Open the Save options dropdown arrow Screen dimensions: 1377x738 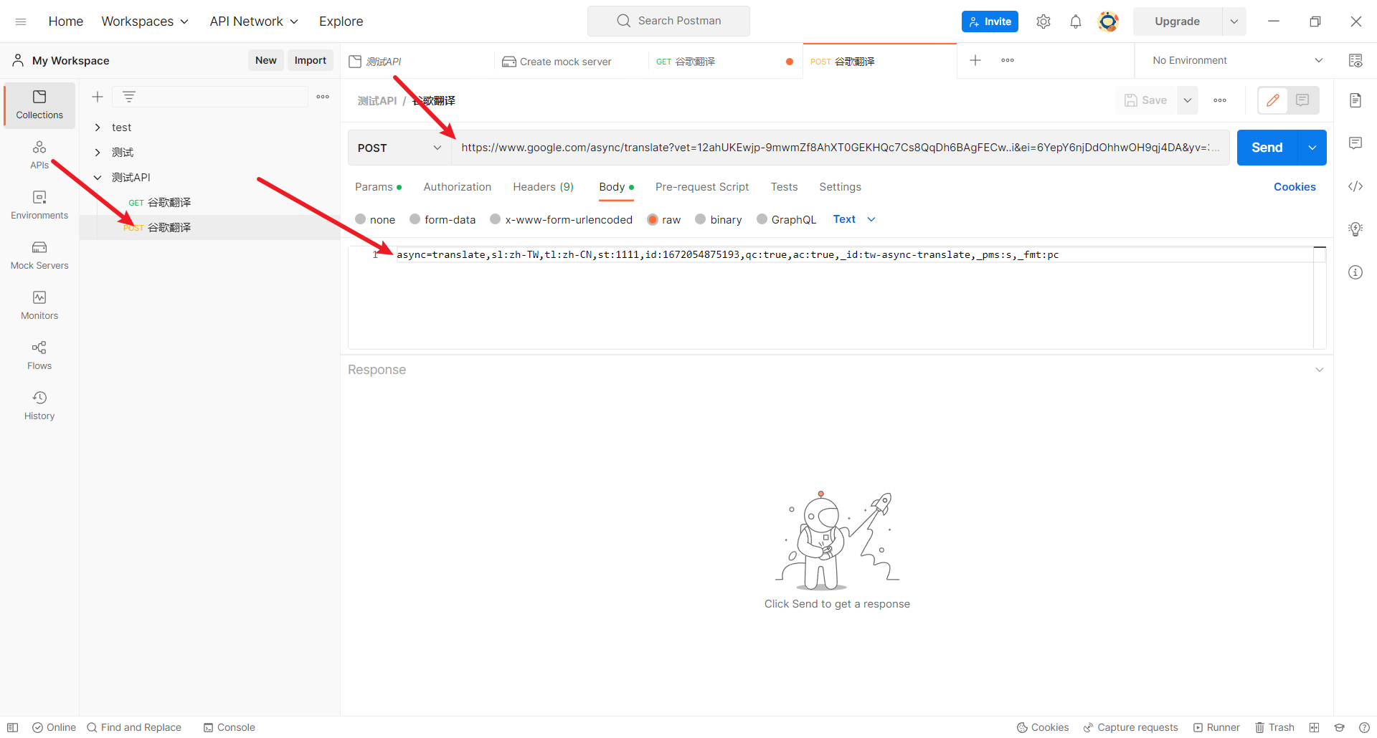click(x=1187, y=100)
